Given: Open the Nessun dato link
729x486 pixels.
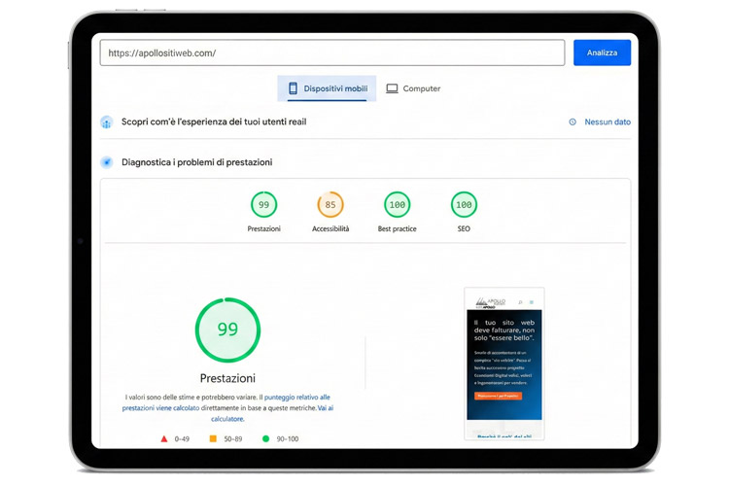Looking at the screenshot, I should point(607,121).
